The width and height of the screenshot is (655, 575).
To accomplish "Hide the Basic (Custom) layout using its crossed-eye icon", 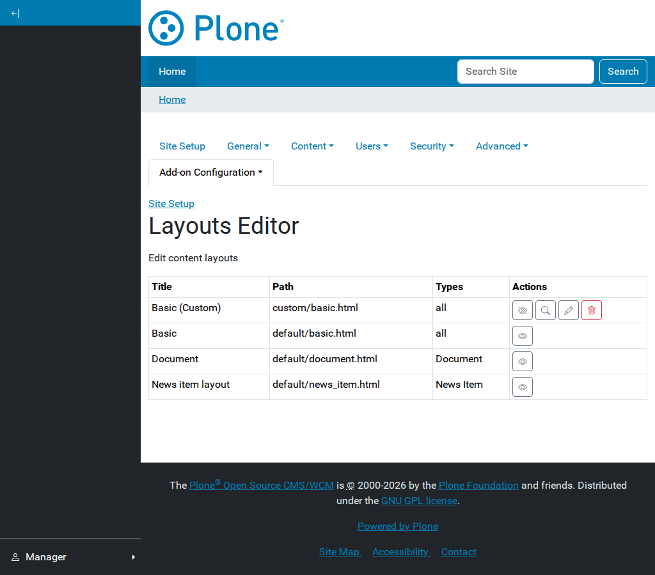I will [x=522, y=310].
